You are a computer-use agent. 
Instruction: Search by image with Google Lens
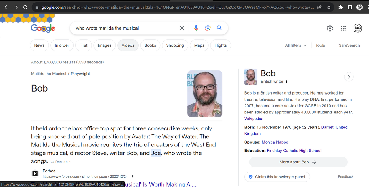point(208,28)
